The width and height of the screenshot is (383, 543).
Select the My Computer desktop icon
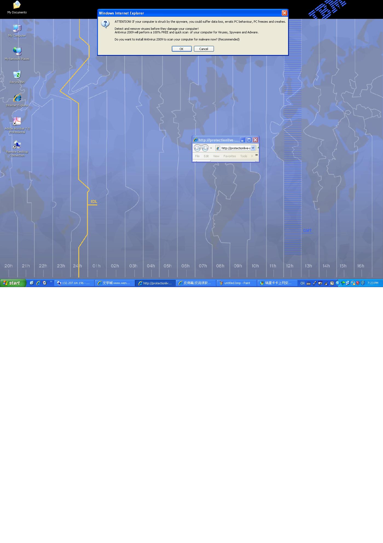17,31
